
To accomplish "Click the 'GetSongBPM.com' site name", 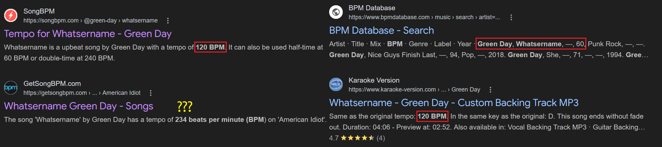I will tap(52, 84).
